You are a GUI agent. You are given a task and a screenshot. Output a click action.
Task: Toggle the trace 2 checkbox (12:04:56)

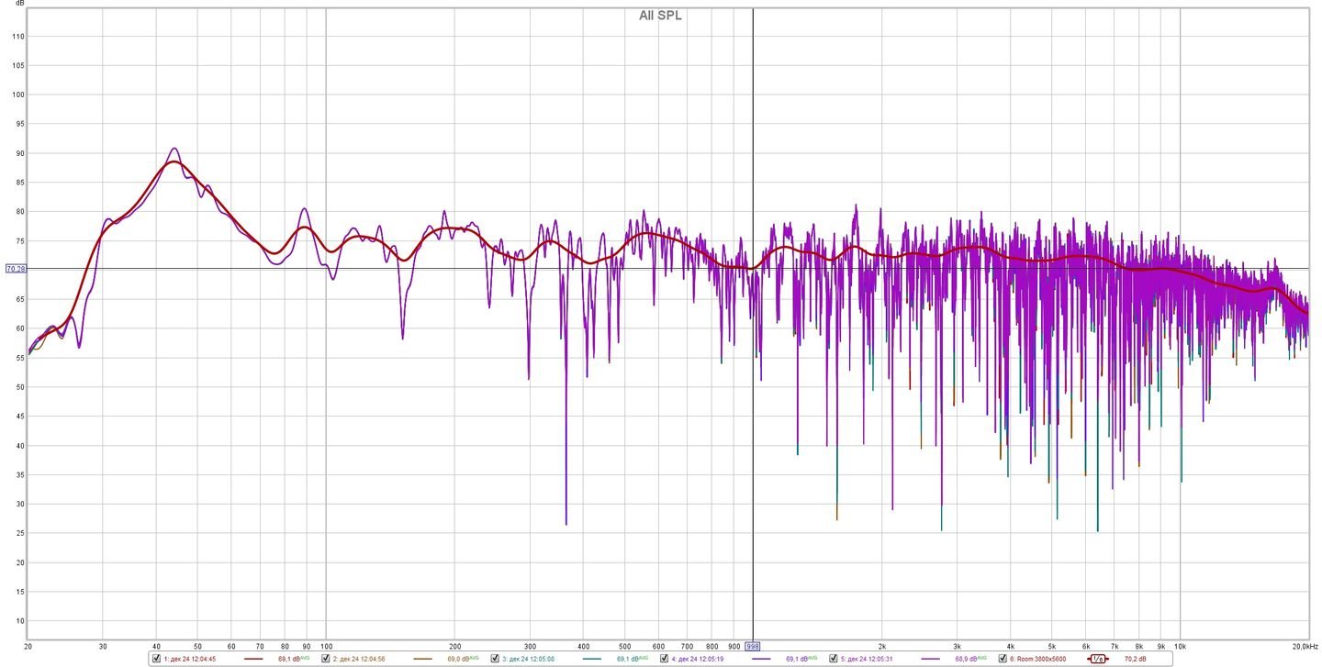(326, 659)
